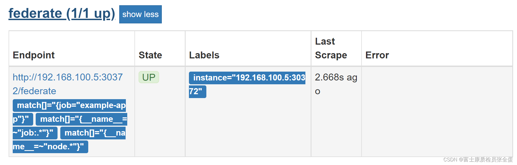
Task: Open the federate (1/1 up) heading link
Action: coord(62,13)
